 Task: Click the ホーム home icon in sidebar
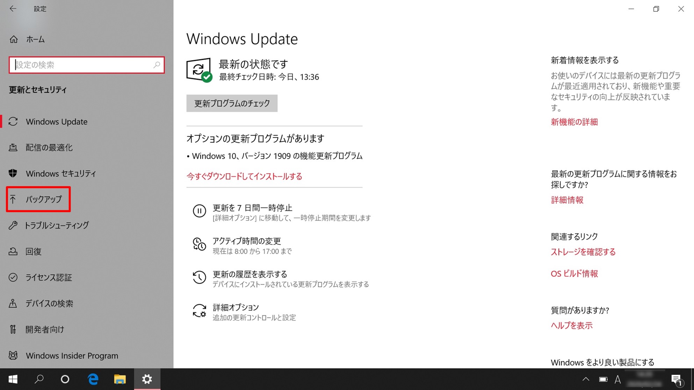tap(13, 39)
